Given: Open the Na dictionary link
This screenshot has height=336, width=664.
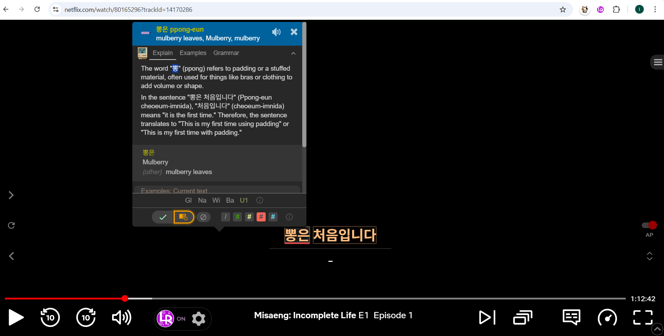Looking at the screenshot, I should [x=202, y=200].
